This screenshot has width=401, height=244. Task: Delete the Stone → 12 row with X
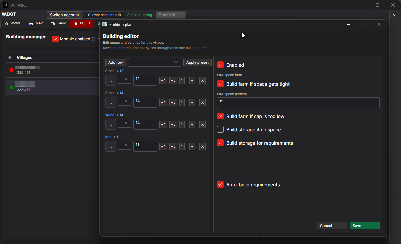tap(202, 80)
